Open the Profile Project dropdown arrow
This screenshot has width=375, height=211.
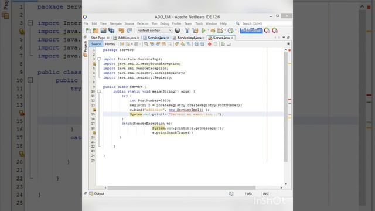click(x=225, y=30)
